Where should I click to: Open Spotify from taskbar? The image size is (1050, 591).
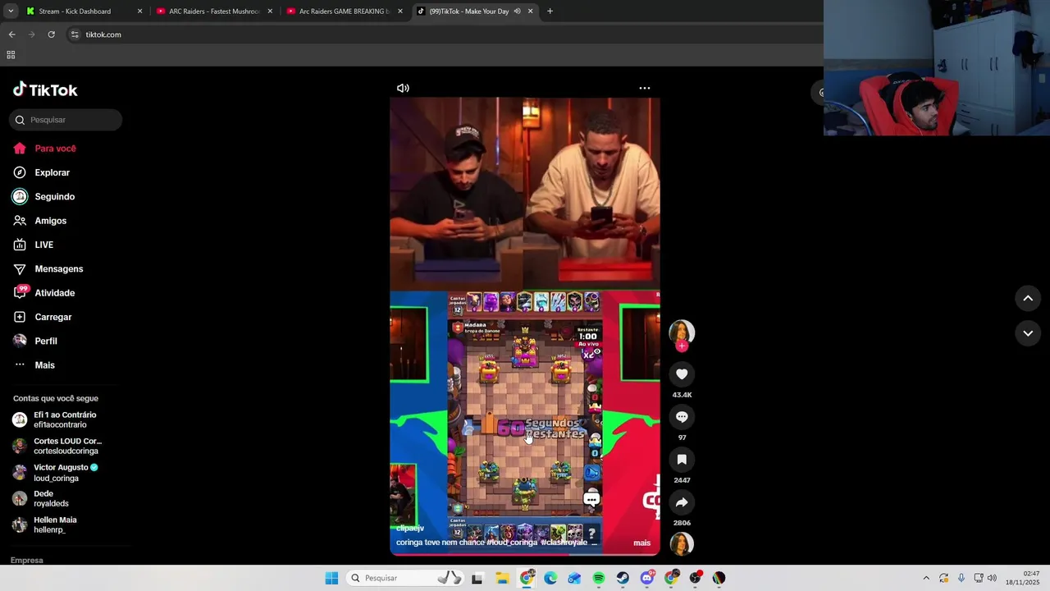tap(599, 578)
